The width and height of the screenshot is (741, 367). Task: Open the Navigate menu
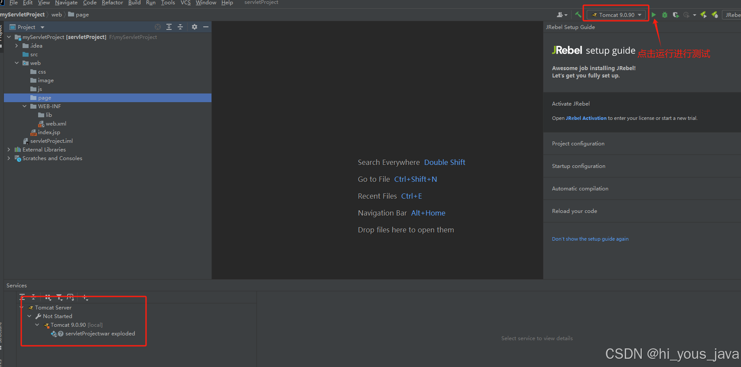[66, 3]
